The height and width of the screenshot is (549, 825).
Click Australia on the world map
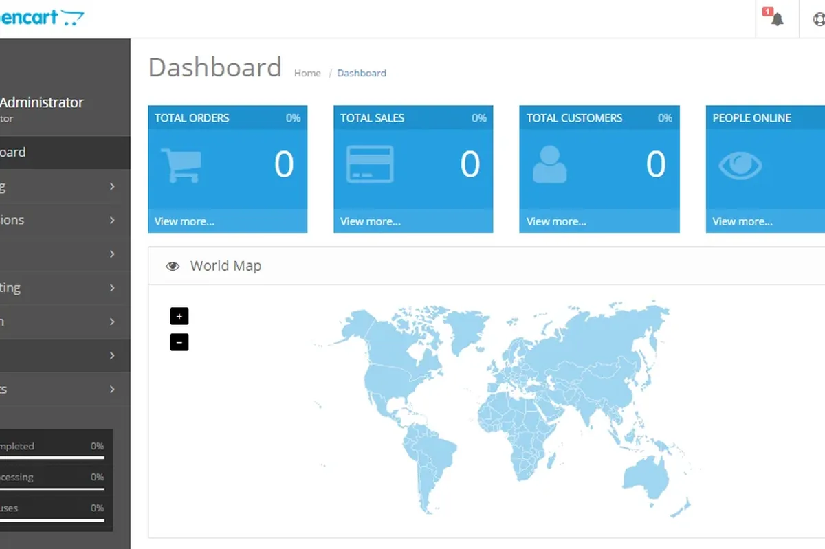pyautogui.click(x=645, y=478)
